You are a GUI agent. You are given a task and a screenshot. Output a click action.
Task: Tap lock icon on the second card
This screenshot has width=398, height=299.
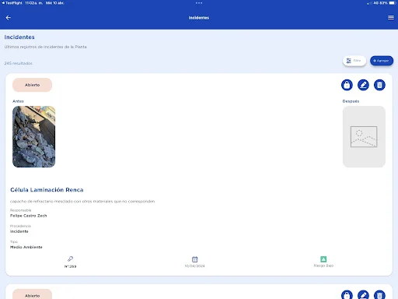click(x=347, y=294)
